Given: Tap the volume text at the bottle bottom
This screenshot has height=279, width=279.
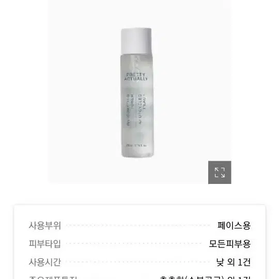Looking at the screenshot, I should [136, 145].
